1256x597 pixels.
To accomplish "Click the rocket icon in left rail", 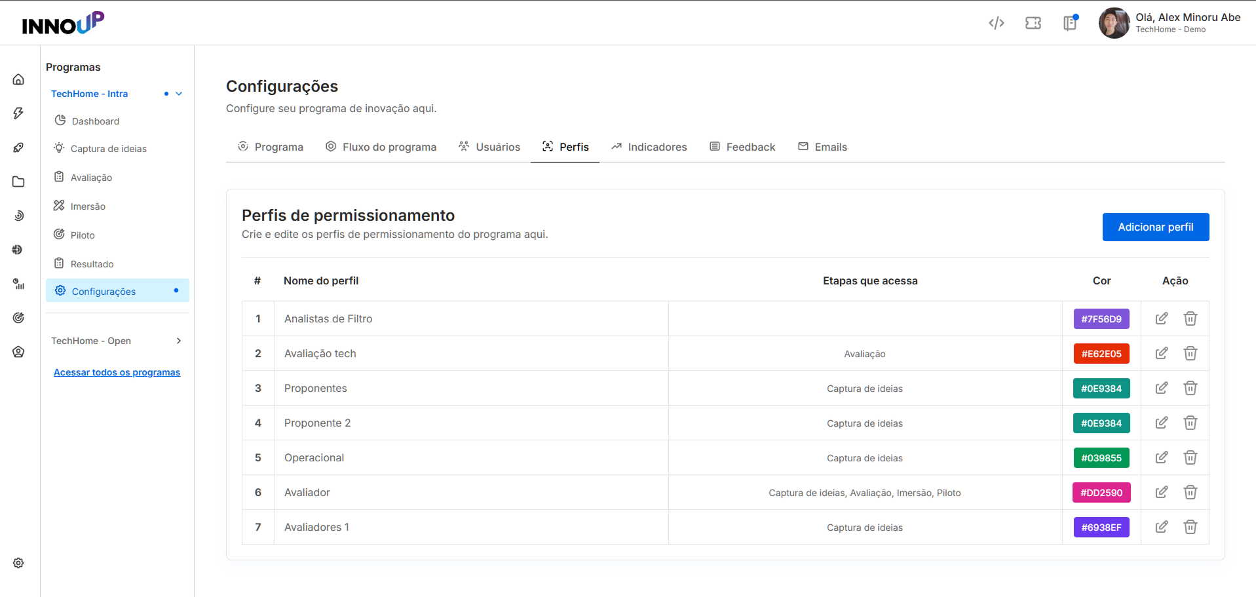I will click(18, 147).
